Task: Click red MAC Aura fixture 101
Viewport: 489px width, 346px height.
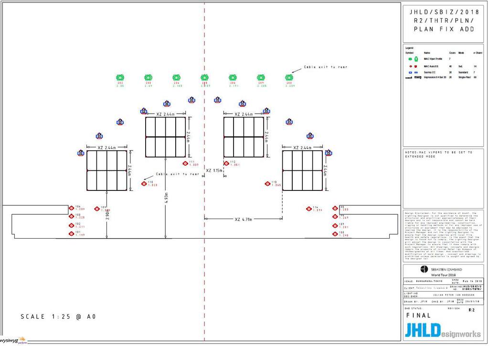Action: (71, 233)
